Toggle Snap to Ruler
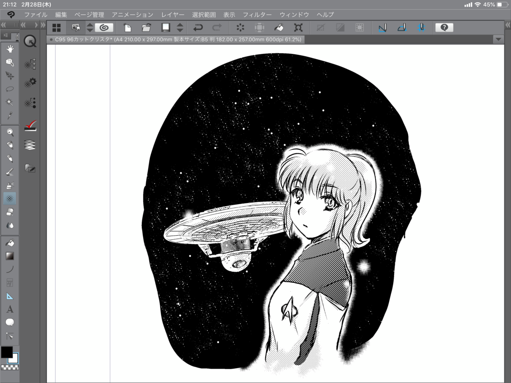Image resolution: width=511 pixels, height=383 pixels. 382,28
